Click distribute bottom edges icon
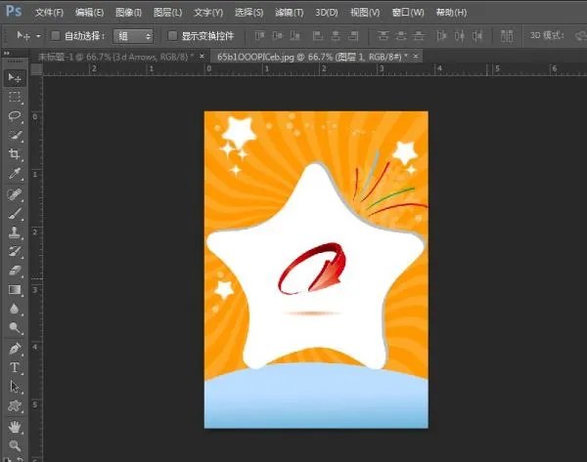 [419, 36]
